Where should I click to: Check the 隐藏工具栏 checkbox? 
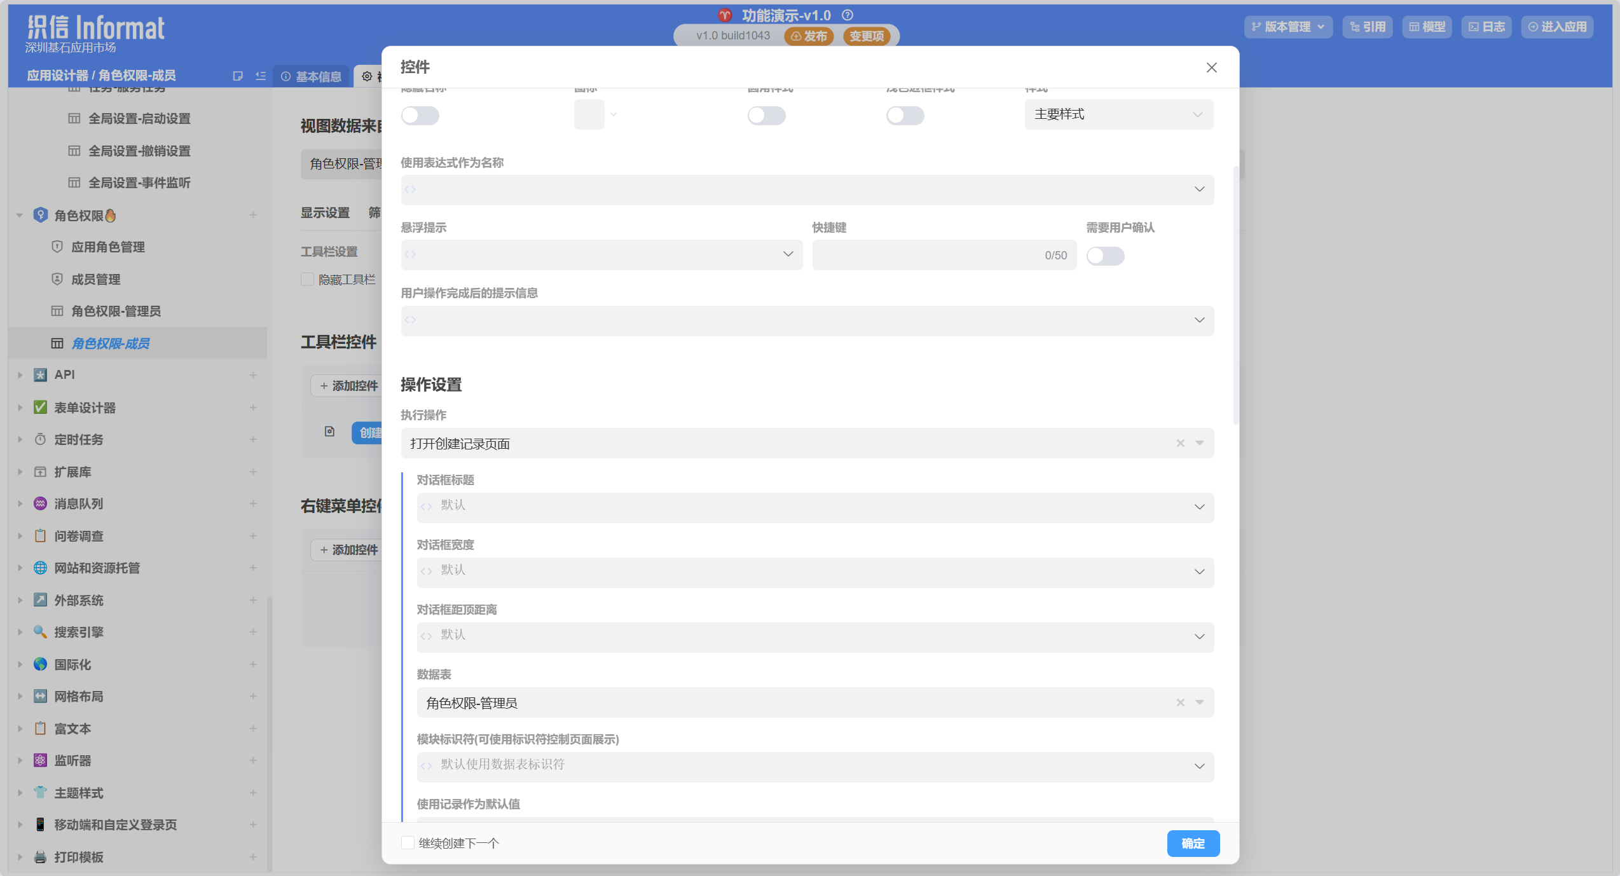coord(308,279)
